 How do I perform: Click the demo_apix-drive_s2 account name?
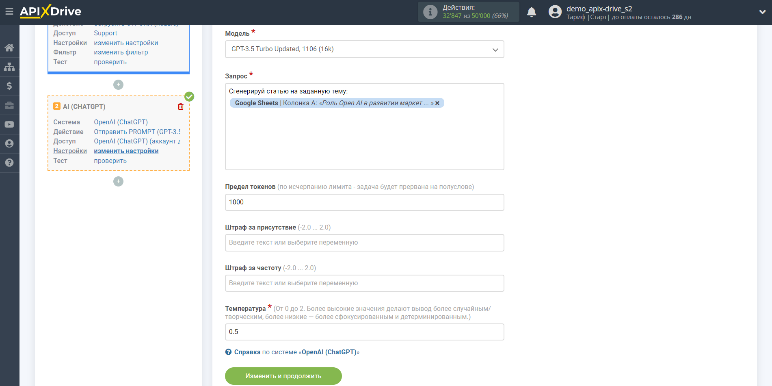(599, 9)
